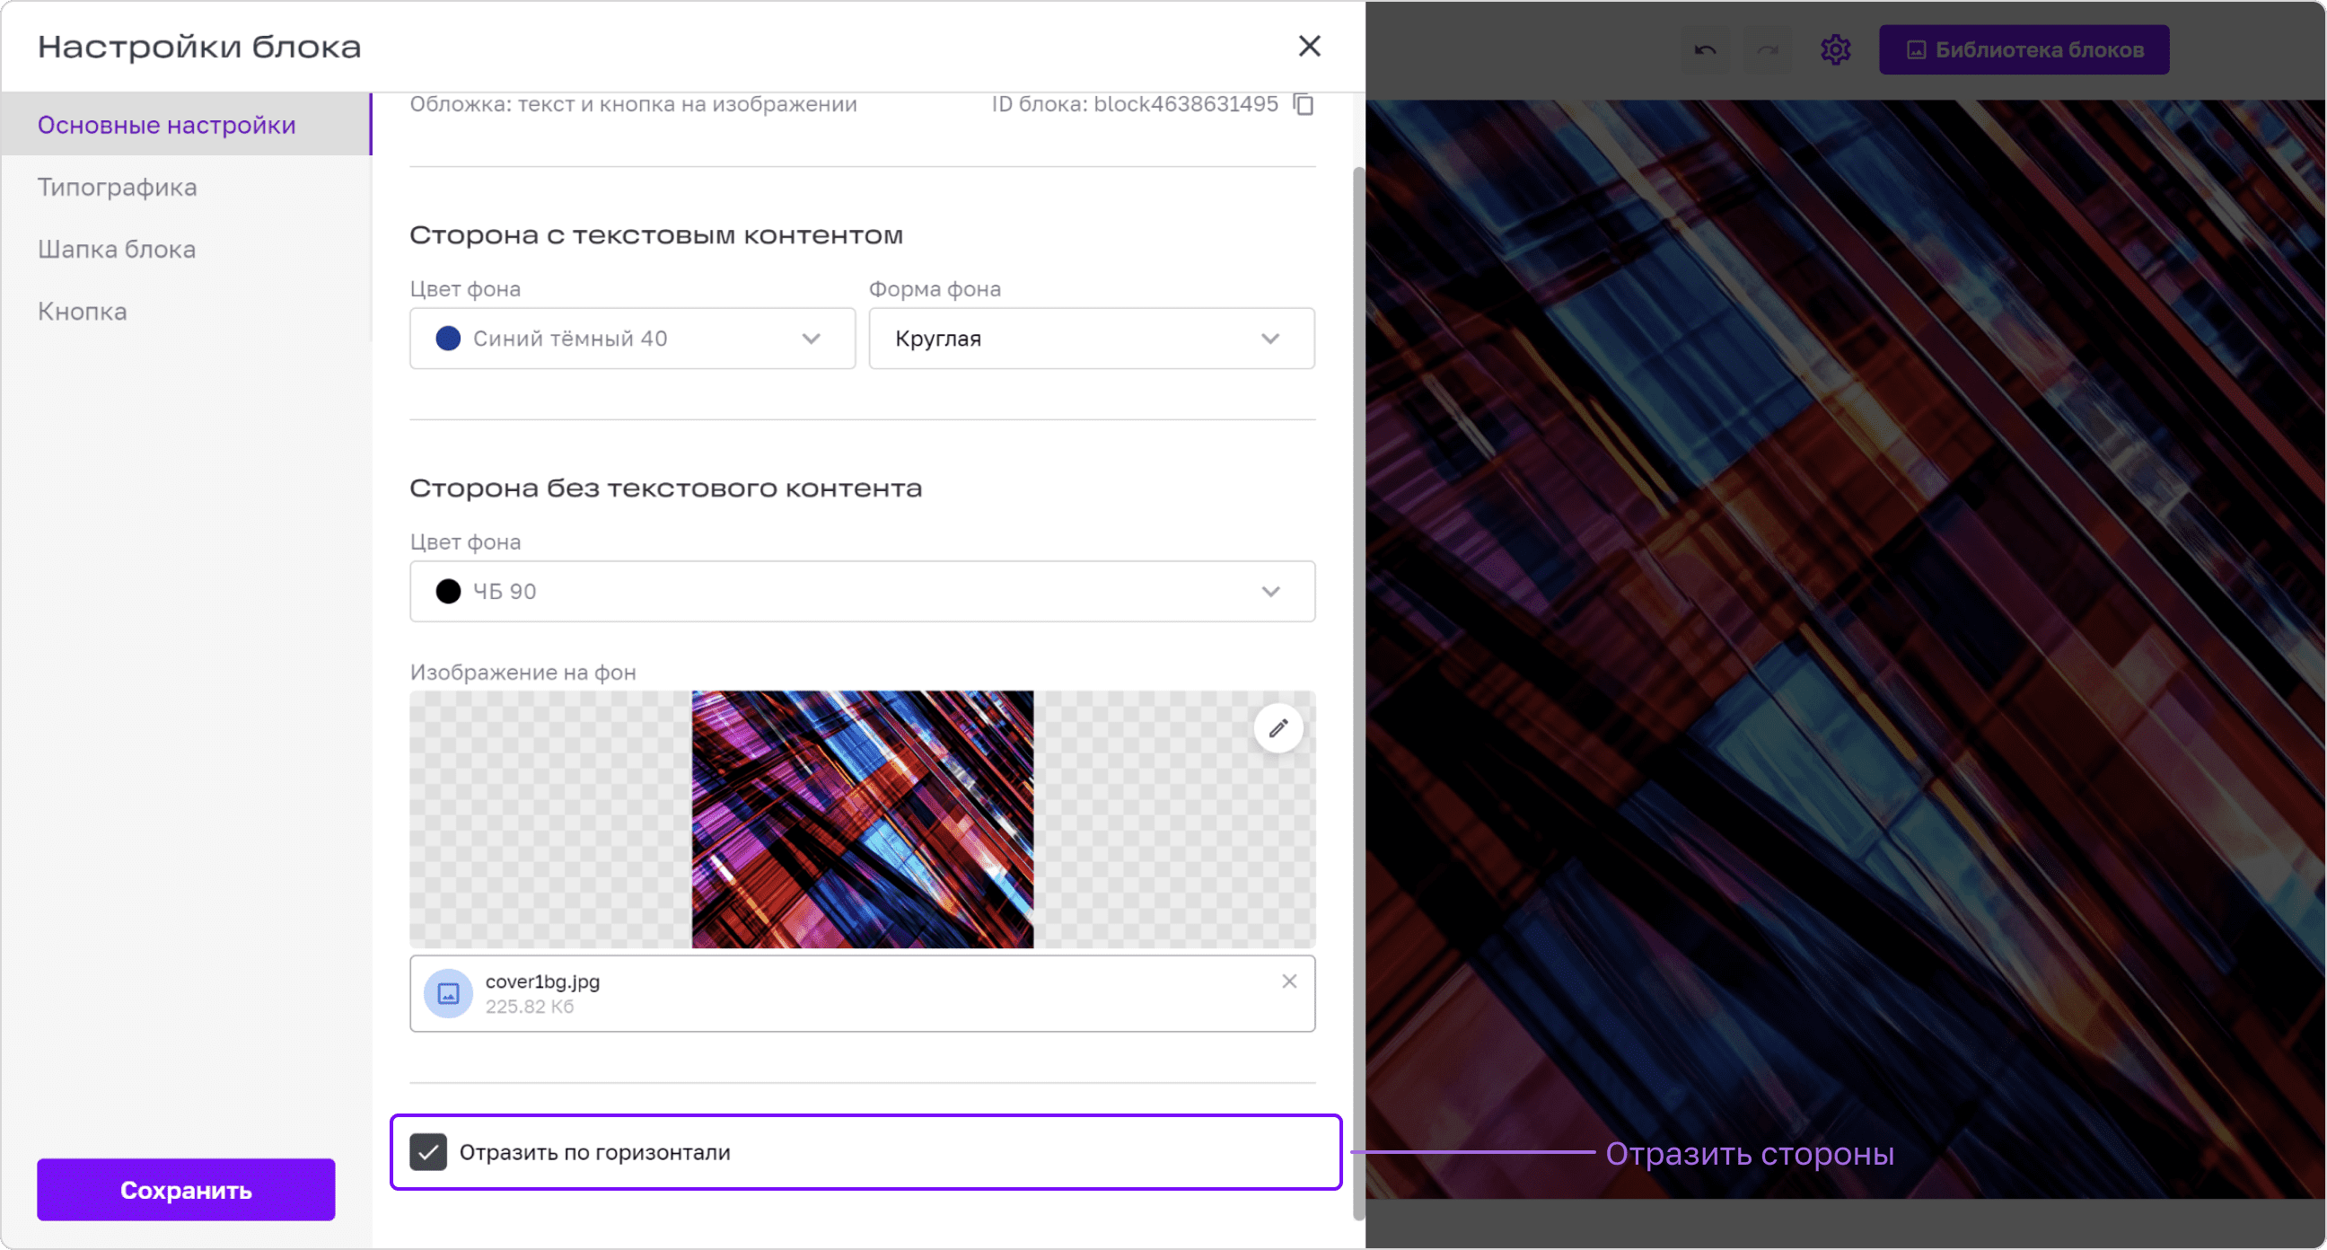2327x1250 pixels.
Task: Click the blue Синий тёмный 40 swatch
Action: (x=448, y=339)
